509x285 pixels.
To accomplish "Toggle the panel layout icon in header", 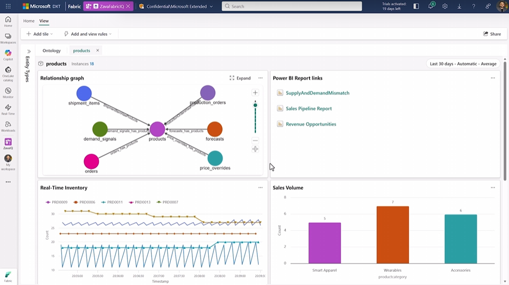I will click(416, 6).
